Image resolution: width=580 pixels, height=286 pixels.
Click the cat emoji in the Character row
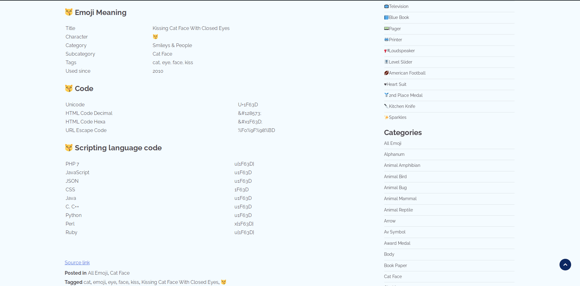tap(155, 37)
